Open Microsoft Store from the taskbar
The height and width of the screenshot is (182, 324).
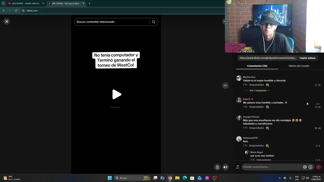[x=192, y=178]
